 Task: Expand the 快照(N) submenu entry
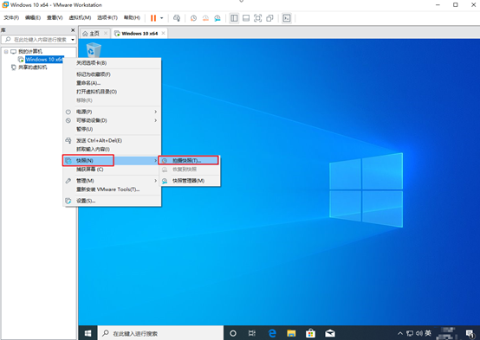pos(112,161)
